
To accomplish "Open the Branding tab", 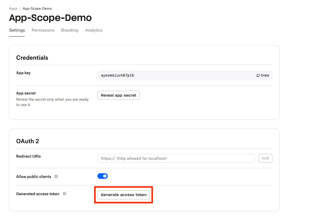I will coord(70,30).
